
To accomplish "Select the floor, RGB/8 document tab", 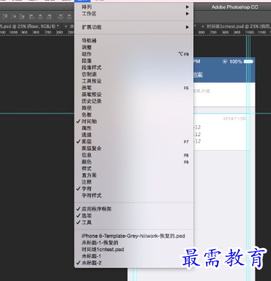I will (31, 26).
